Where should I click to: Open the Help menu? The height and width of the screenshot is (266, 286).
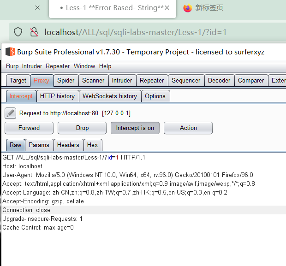click(x=105, y=66)
